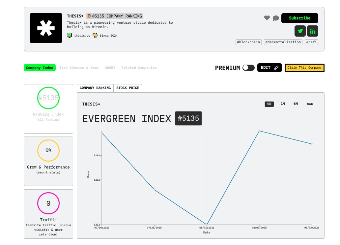Switch chart range to 6M
The height and width of the screenshot is (245, 340).
coord(296,104)
